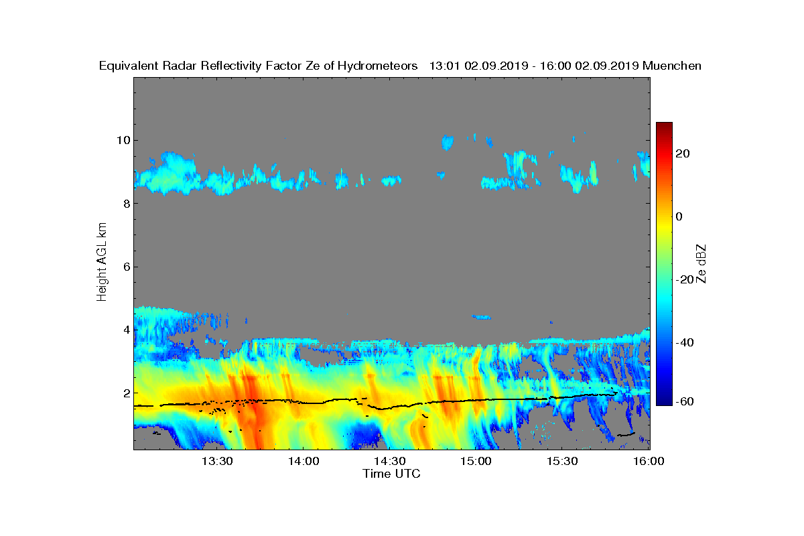
Task: Click the 'Time UTC' axis label
Action: 391,474
